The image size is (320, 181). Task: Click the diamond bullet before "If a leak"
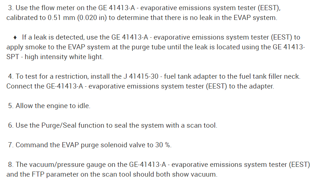coord(15,37)
